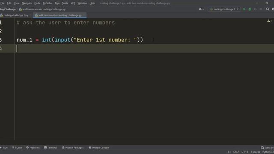
Task: Click line number 1 in the gutter
Action: 1,23
